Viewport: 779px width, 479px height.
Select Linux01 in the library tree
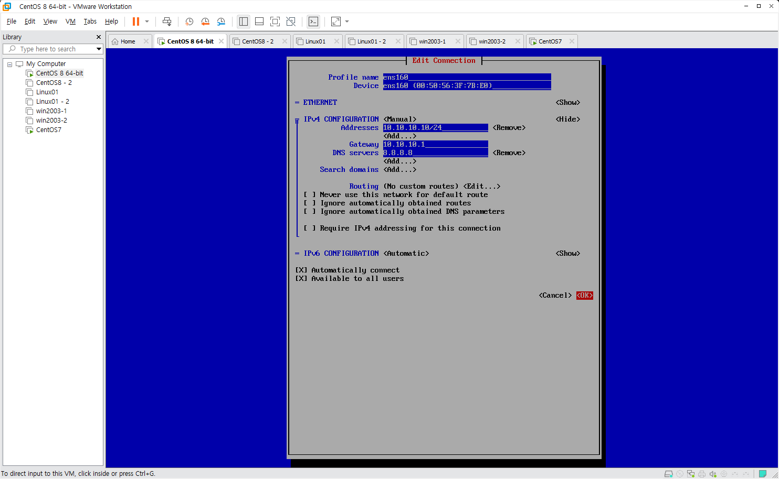click(x=47, y=92)
